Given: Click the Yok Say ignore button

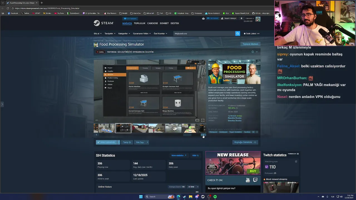Looking at the screenshot, I should (140, 142).
